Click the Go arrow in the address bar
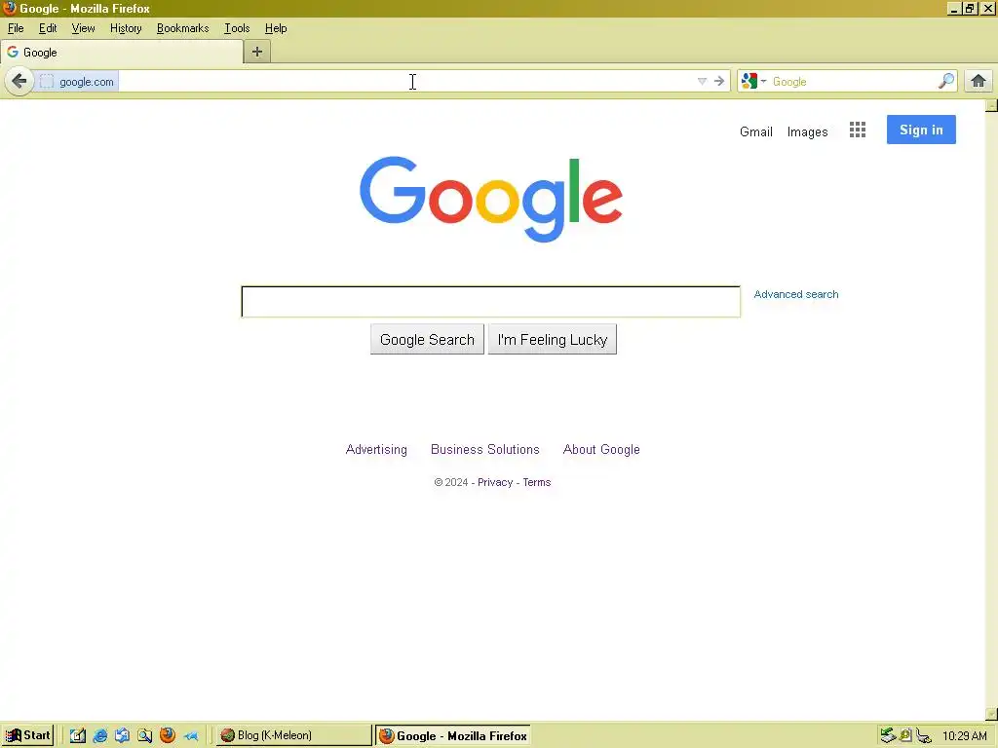Viewport: 998px width, 748px height. (x=719, y=82)
